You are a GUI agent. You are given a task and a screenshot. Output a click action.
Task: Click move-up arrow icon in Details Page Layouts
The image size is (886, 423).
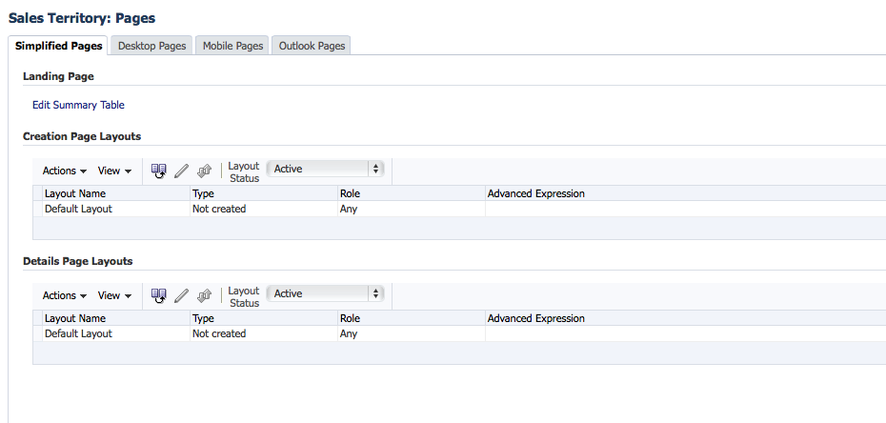[x=204, y=295]
